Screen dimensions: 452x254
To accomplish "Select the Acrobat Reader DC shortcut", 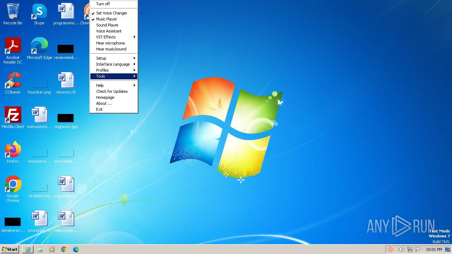I will (x=13, y=51).
